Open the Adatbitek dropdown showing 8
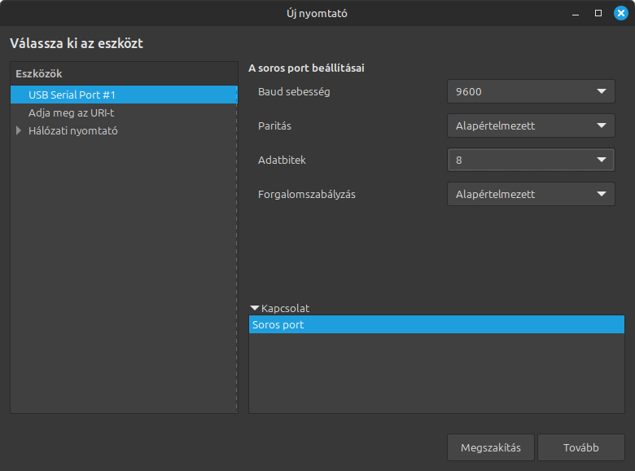 pos(531,160)
